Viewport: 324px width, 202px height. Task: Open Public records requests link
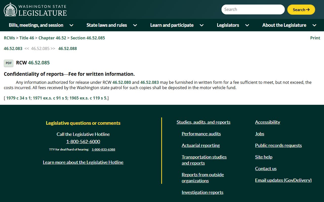pyautogui.click(x=278, y=145)
